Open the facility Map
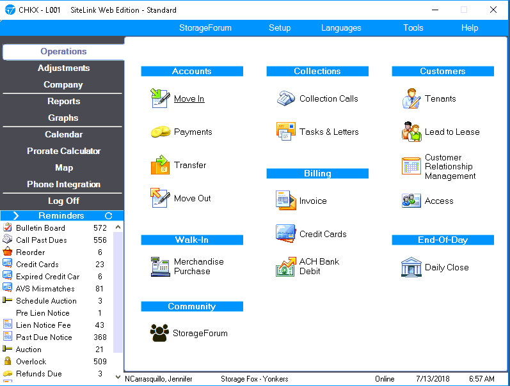The width and height of the screenshot is (510, 386). [63, 167]
